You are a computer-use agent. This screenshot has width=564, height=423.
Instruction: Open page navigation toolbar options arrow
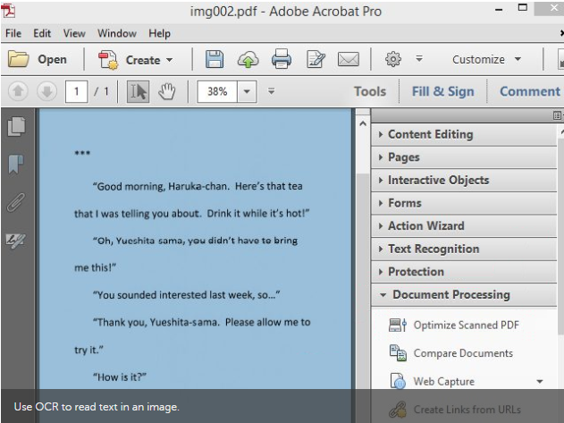(271, 91)
